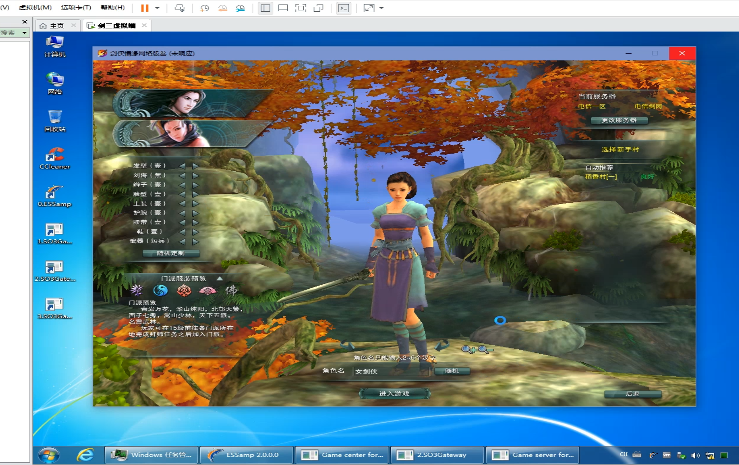This screenshot has height=465, width=739.
Task: Expand the fullscreen options dropdown arrow
Action: pyautogui.click(x=381, y=8)
